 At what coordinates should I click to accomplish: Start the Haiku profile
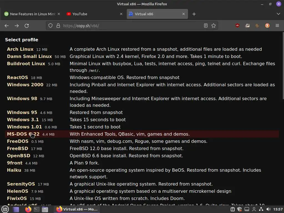click(14, 170)
